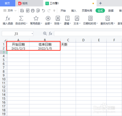The height and width of the screenshot is (116, 122).
Task: Expand the AutoSum dropdown arrow
Action: click(x=27, y=24)
